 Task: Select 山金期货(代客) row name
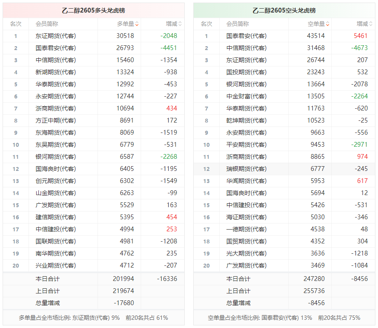(x=56, y=192)
